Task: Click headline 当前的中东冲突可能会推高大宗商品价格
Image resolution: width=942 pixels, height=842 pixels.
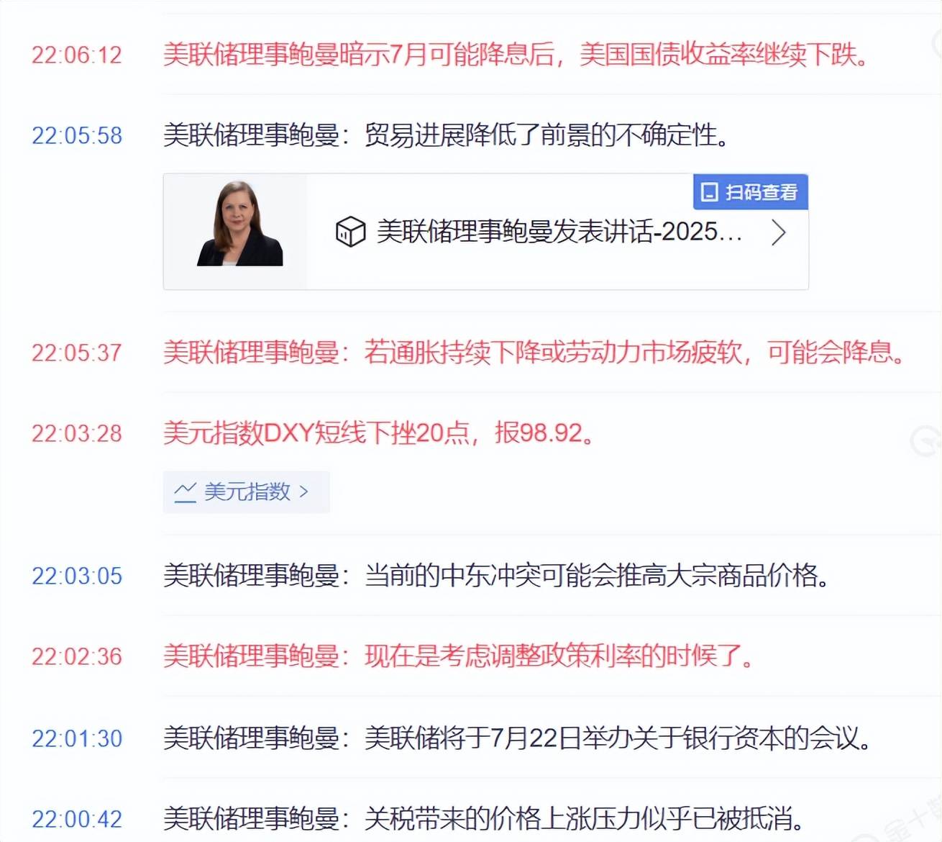Action: (496, 576)
